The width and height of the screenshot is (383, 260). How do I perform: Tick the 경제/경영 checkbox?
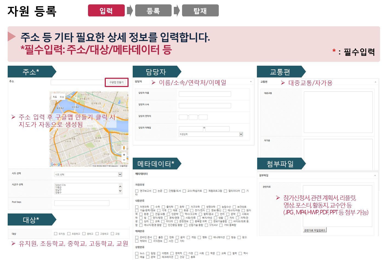coord(166,218)
